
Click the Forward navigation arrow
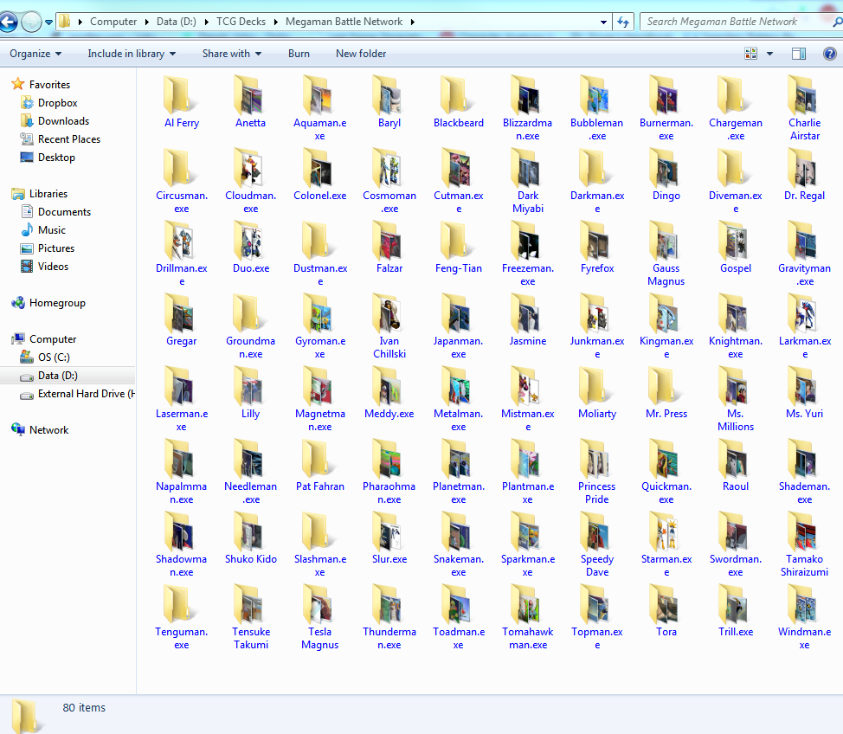pos(31,22)
